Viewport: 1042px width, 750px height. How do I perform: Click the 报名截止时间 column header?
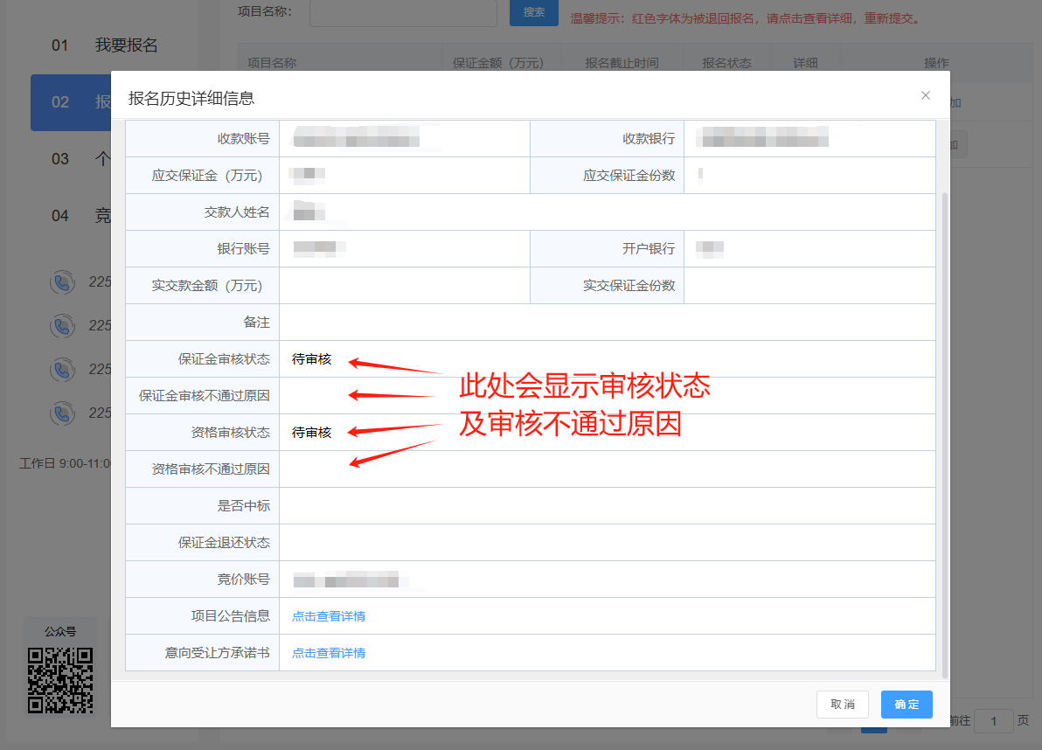pyautogui.click(x=622, y=63)
